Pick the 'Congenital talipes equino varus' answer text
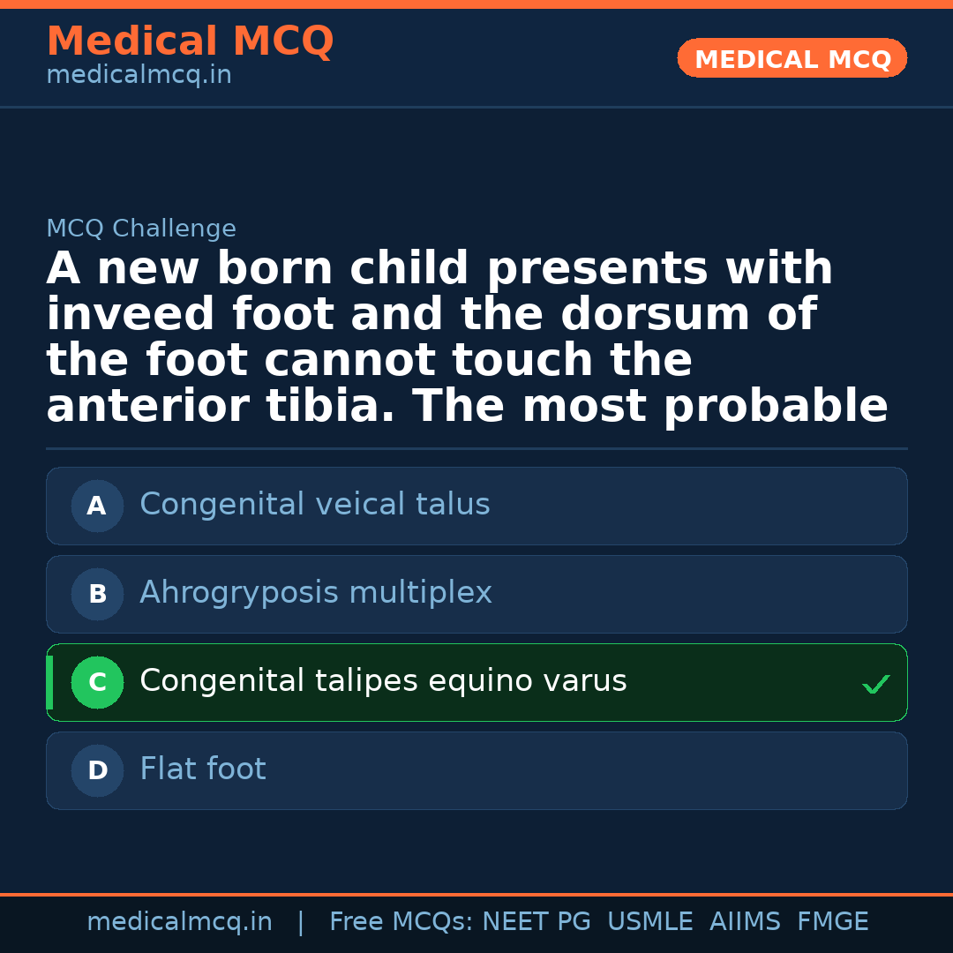 click(383, 681)
